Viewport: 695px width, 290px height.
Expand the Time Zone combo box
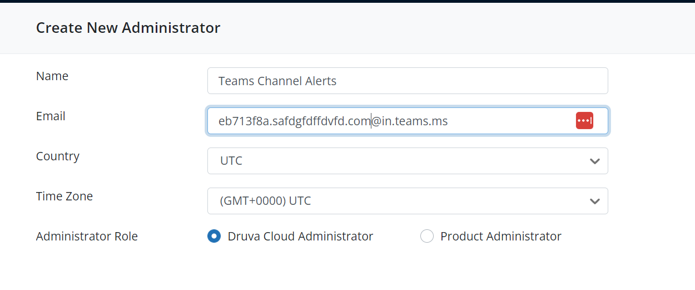[x=407, y=201]
